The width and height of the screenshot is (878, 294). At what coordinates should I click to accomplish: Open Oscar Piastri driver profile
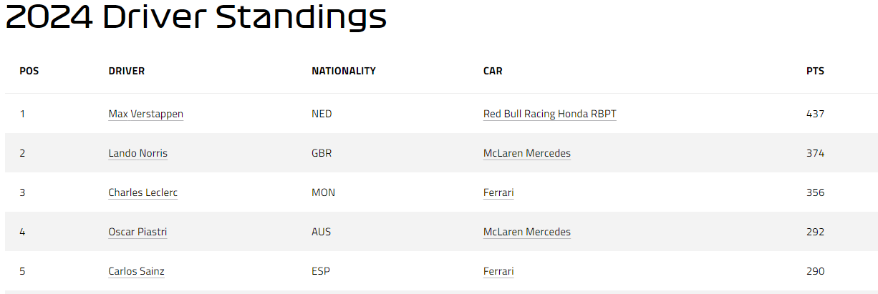pos(138,232)
